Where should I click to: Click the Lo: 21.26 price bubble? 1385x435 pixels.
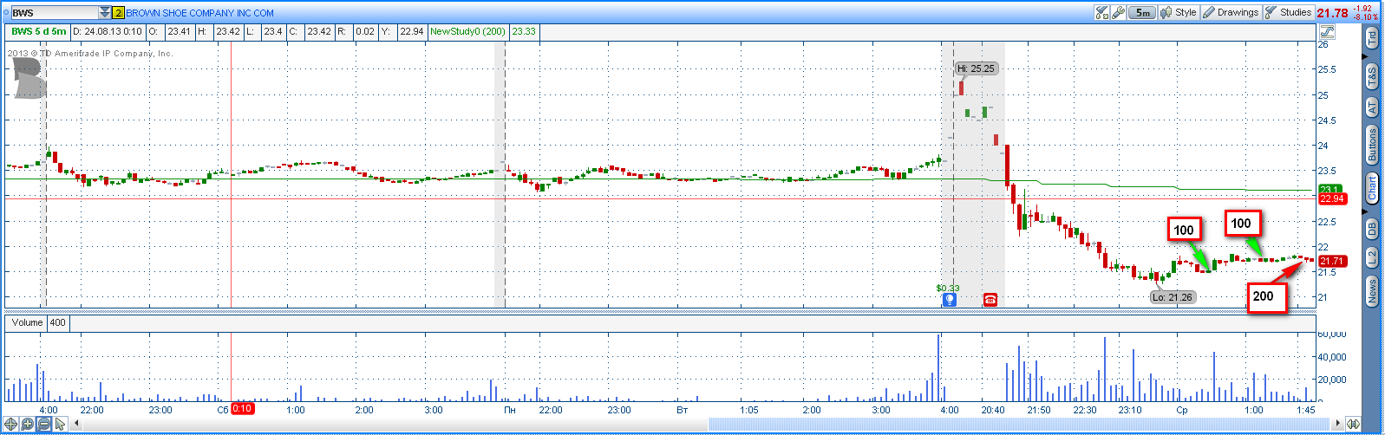click(1173, 297)
